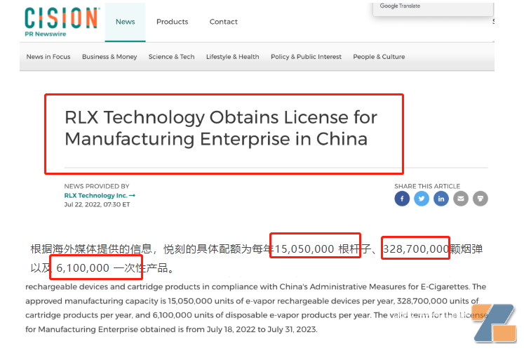Share article on Twitter
The height and width of the screenshot is (351, 524).
point(422,199)
